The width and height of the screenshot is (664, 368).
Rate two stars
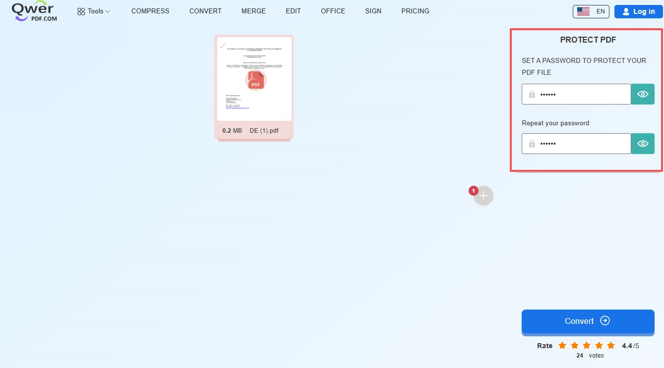574,346
